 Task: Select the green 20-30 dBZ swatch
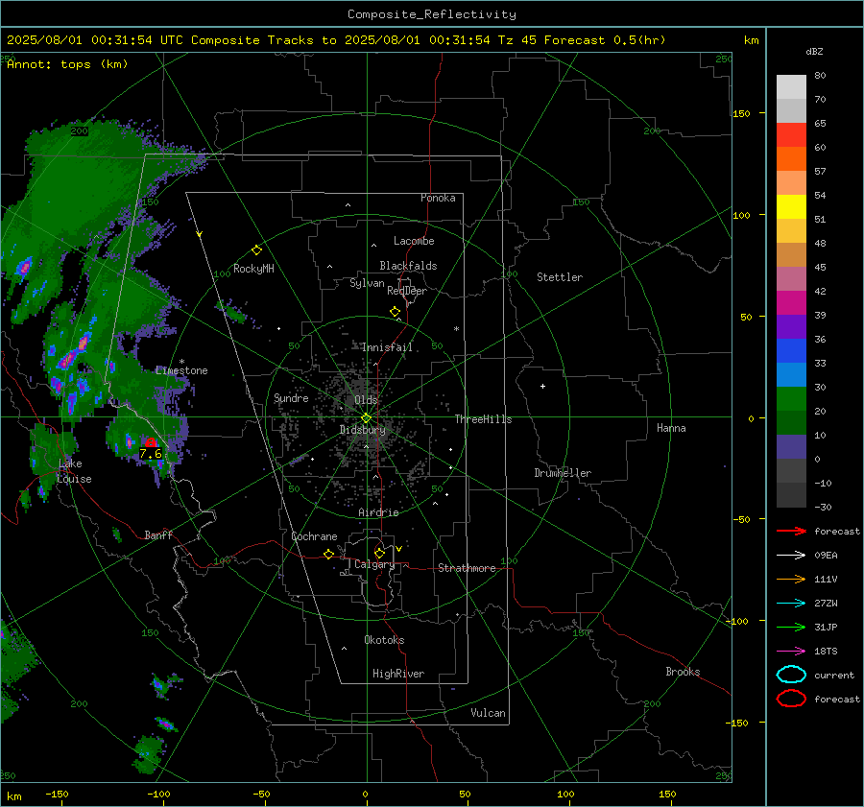click(x=791, y=399)
